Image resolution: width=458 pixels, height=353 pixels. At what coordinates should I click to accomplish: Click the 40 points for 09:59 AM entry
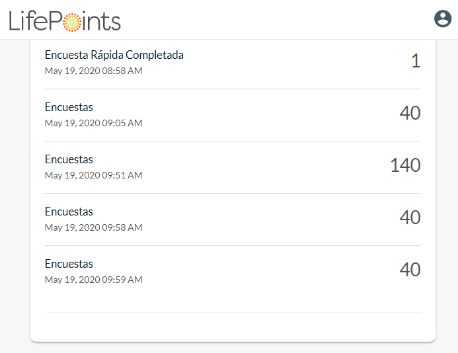(410, 270)
